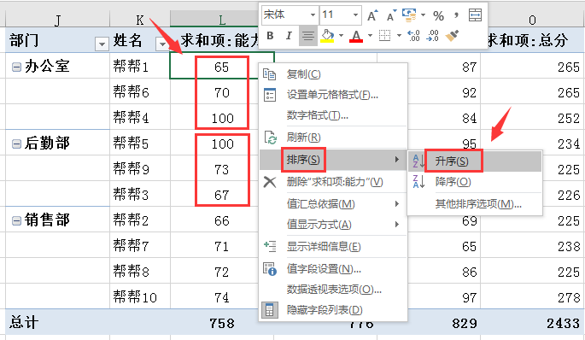
Task: Collapse the 销售部 group
Action: pos(16,220)
